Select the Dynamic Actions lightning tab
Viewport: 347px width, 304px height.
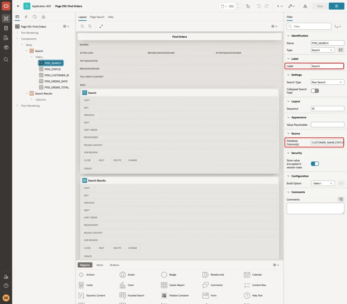click(x=26, y=17)
